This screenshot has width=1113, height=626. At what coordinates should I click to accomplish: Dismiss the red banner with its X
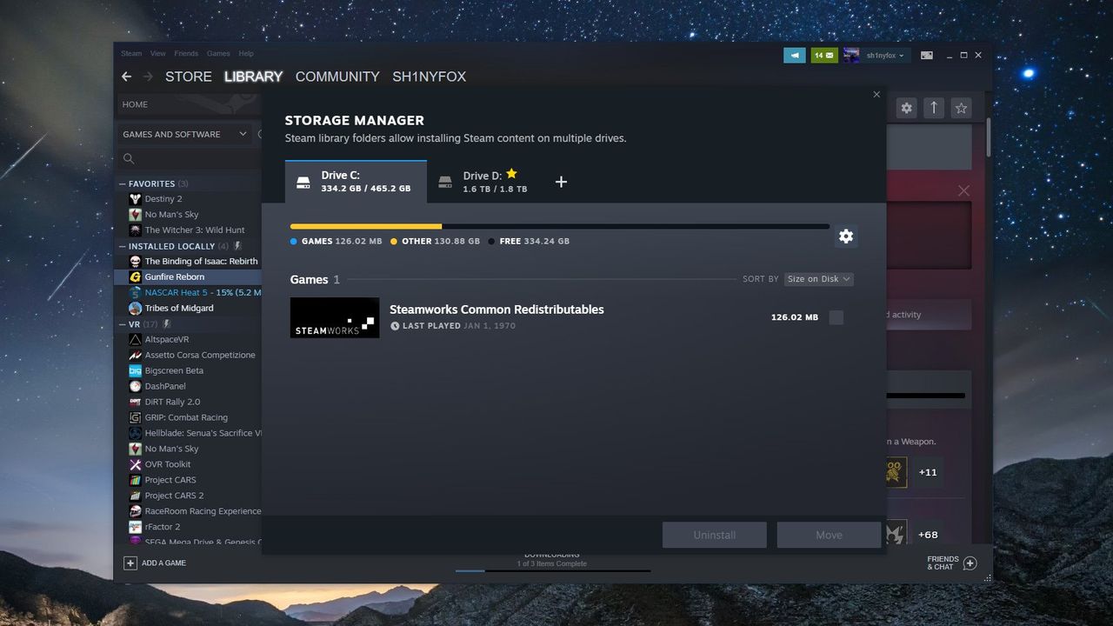tap(963, 190)
